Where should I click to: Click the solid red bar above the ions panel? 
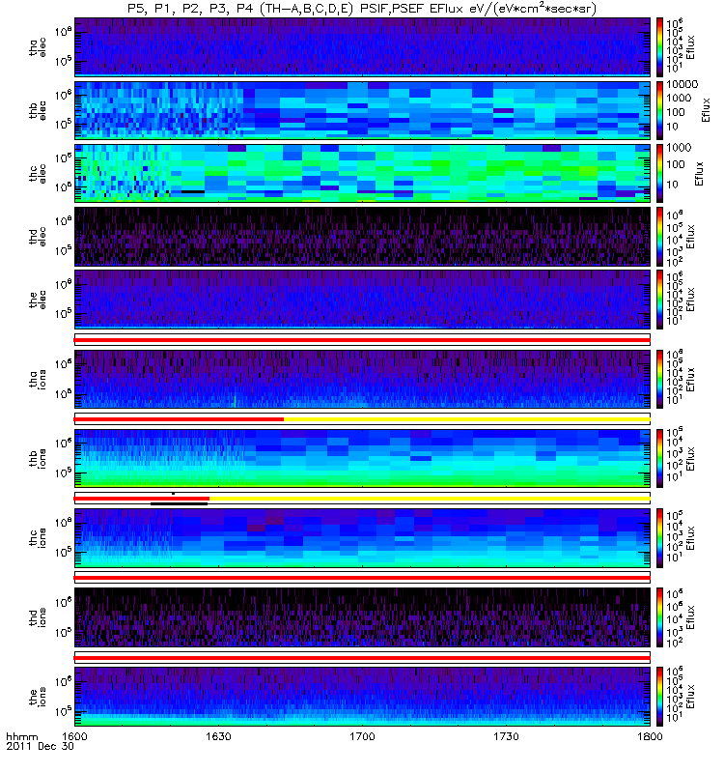pyautogui.click(x=362, y=658)
